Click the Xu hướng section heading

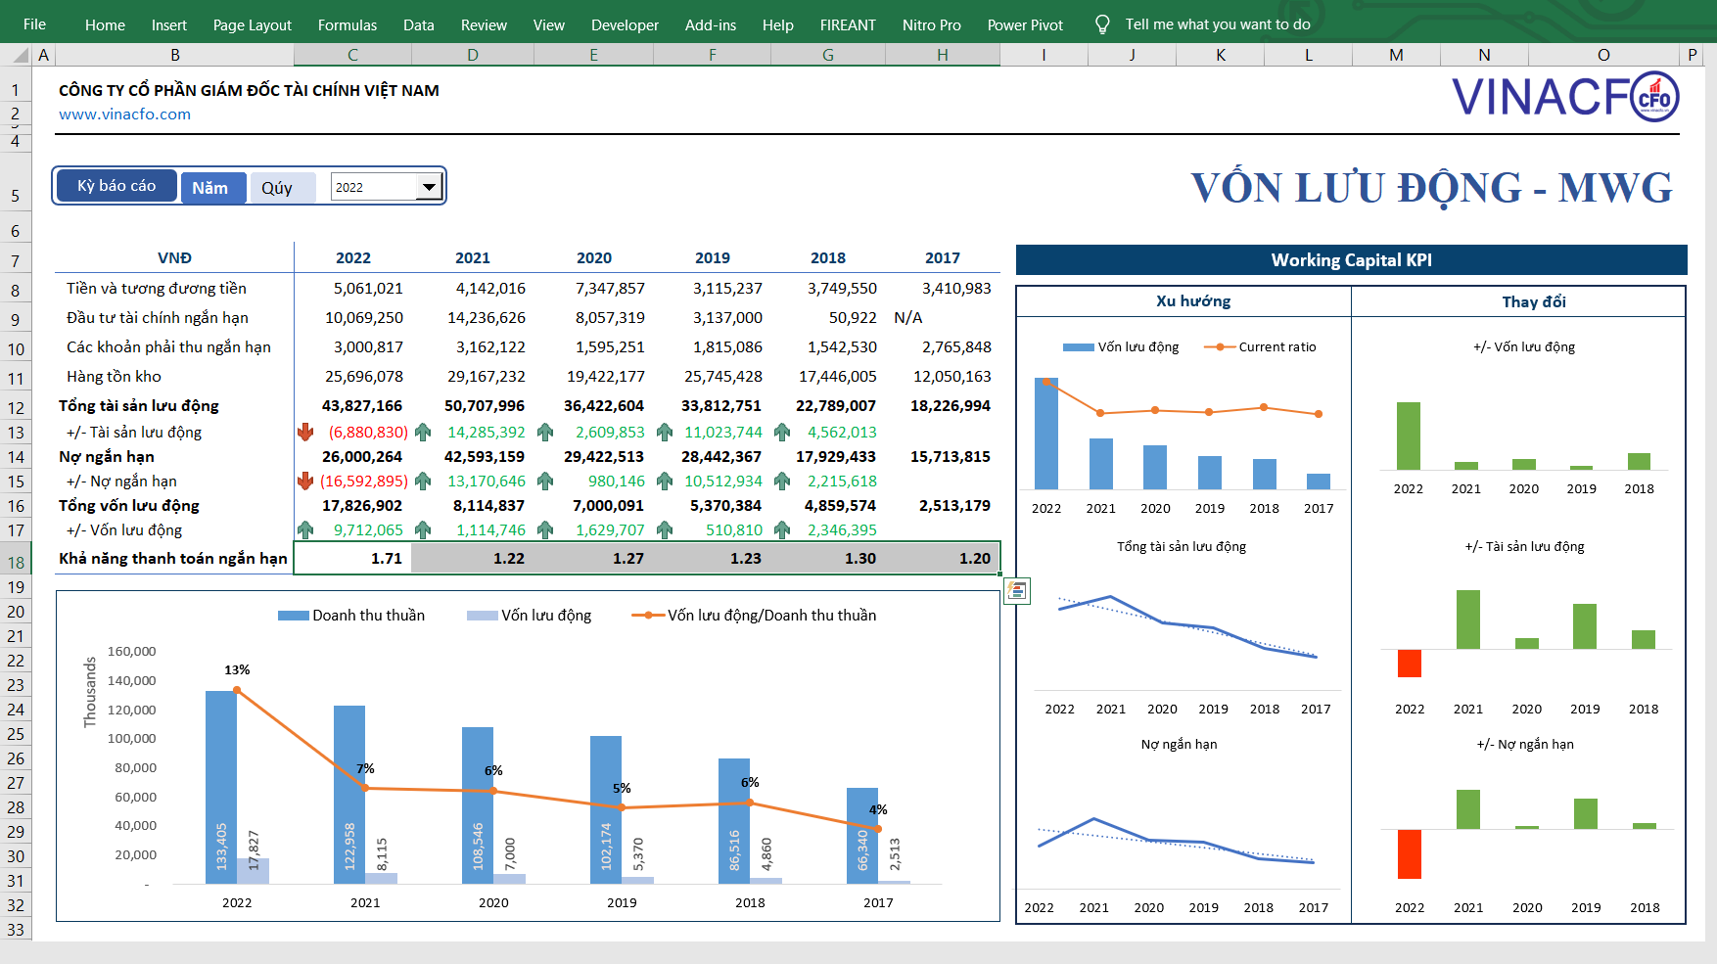tap(1193, 301)
